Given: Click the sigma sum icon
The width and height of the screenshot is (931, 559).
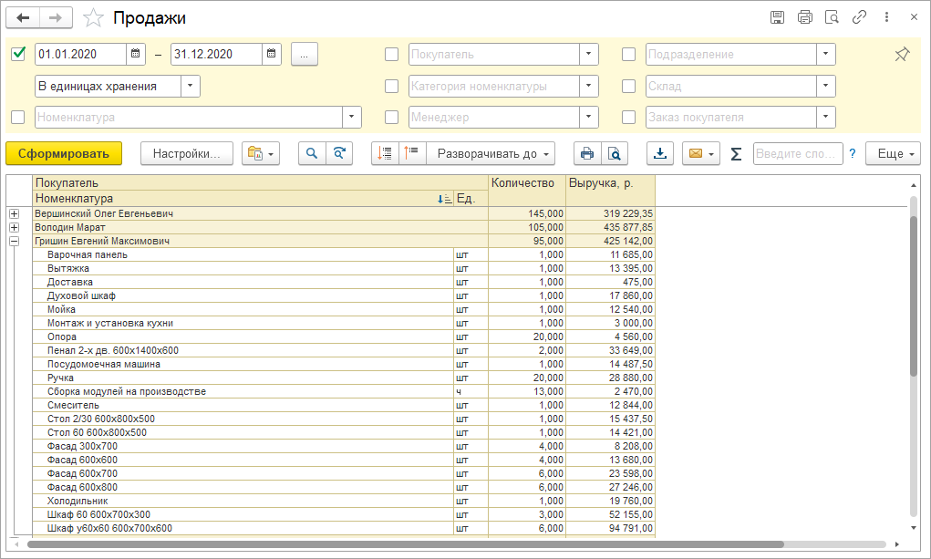Looking at the screenshot, I should (737, 154).
